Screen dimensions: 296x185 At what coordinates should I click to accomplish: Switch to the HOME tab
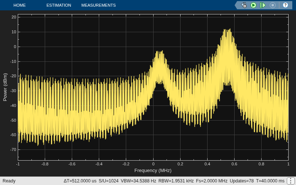[20, 5]
